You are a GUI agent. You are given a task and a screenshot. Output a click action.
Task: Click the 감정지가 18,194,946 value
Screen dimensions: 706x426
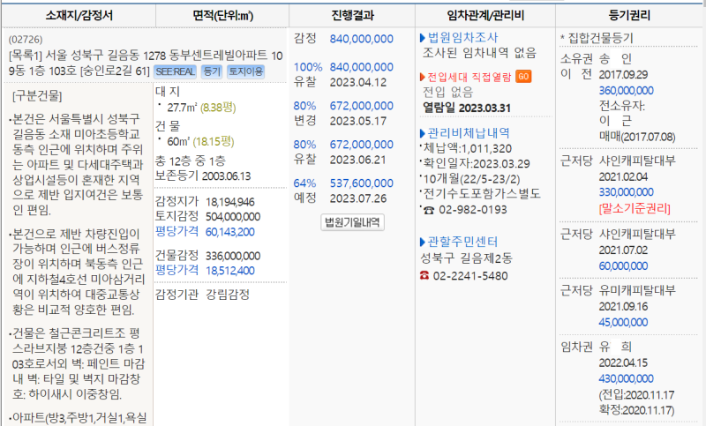point(230,202)
